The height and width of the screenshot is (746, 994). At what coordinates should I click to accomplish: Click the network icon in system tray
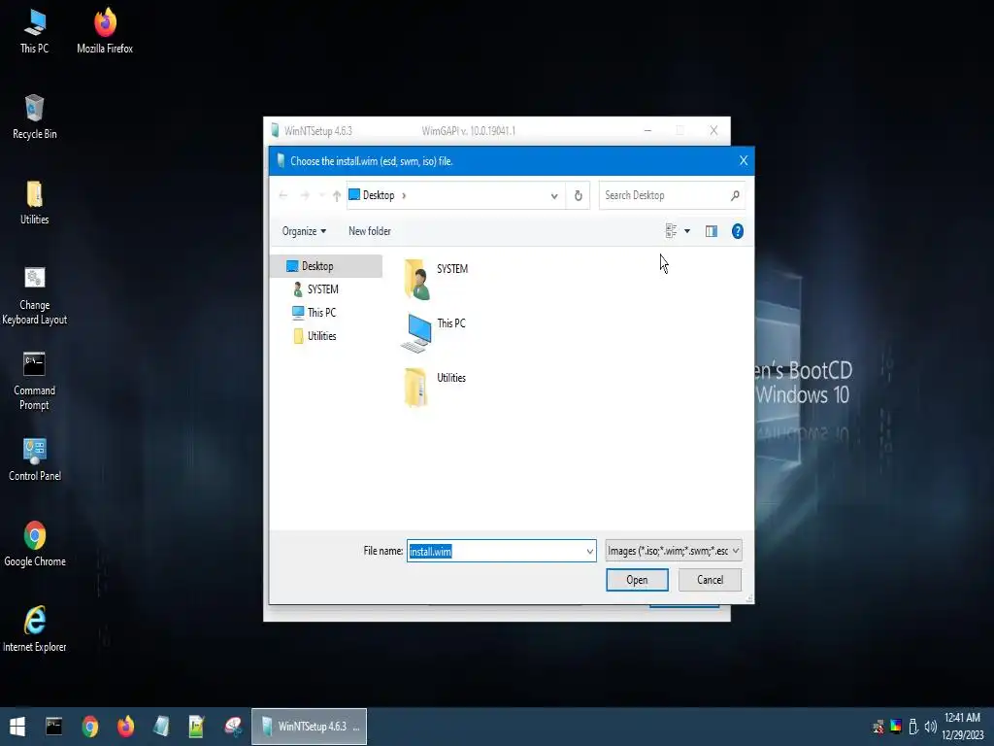[x=878, y=727]
